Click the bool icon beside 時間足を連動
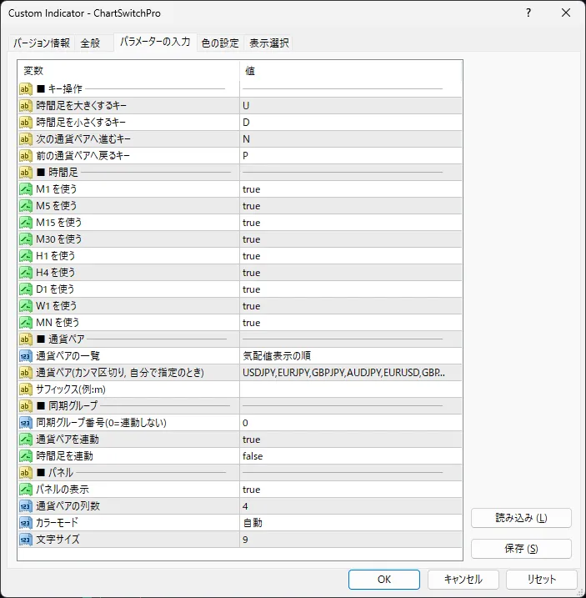 pos(26,456)
